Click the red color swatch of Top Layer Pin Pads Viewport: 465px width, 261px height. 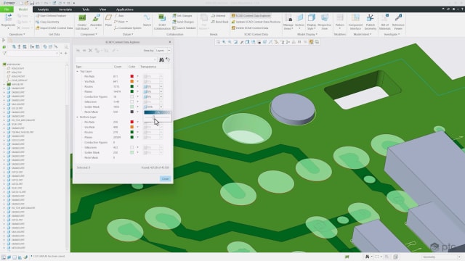point(132,76)
